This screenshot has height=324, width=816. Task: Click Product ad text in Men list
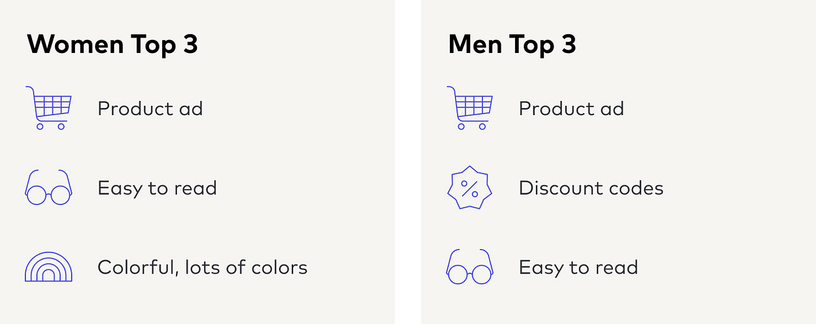pyautogui.click(x=572, y=109)
